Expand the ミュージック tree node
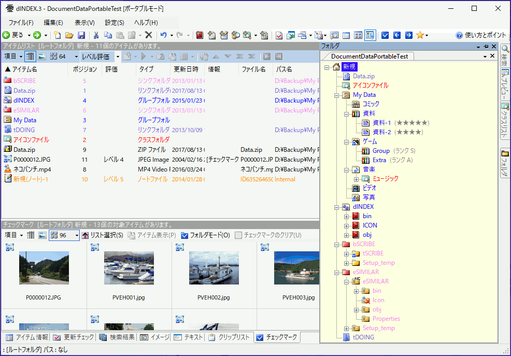This screenshot has width=511, height=356. coord(356,179)
